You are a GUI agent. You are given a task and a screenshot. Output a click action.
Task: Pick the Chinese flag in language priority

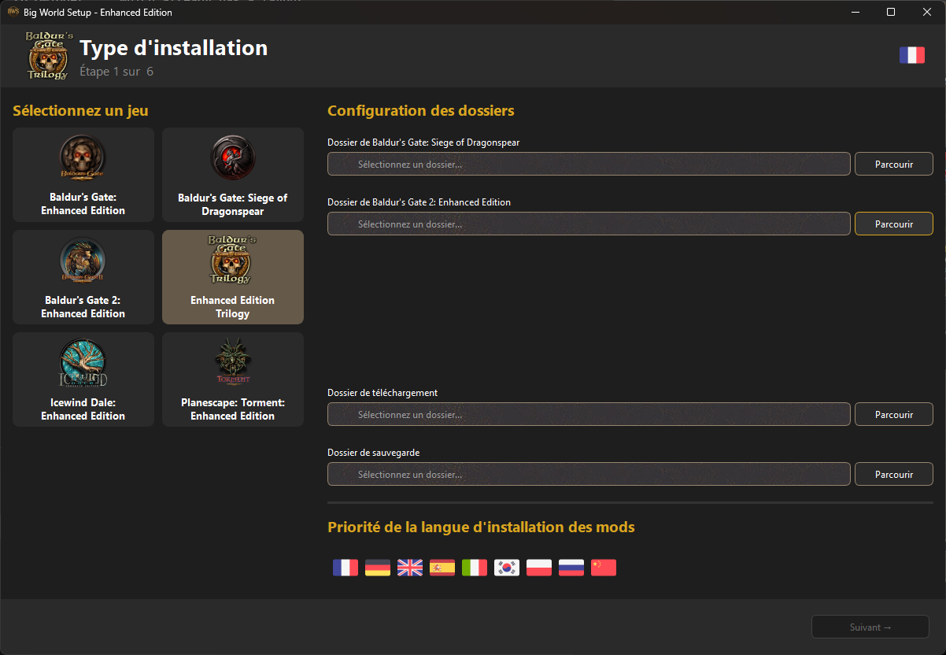tap(604, 568)
